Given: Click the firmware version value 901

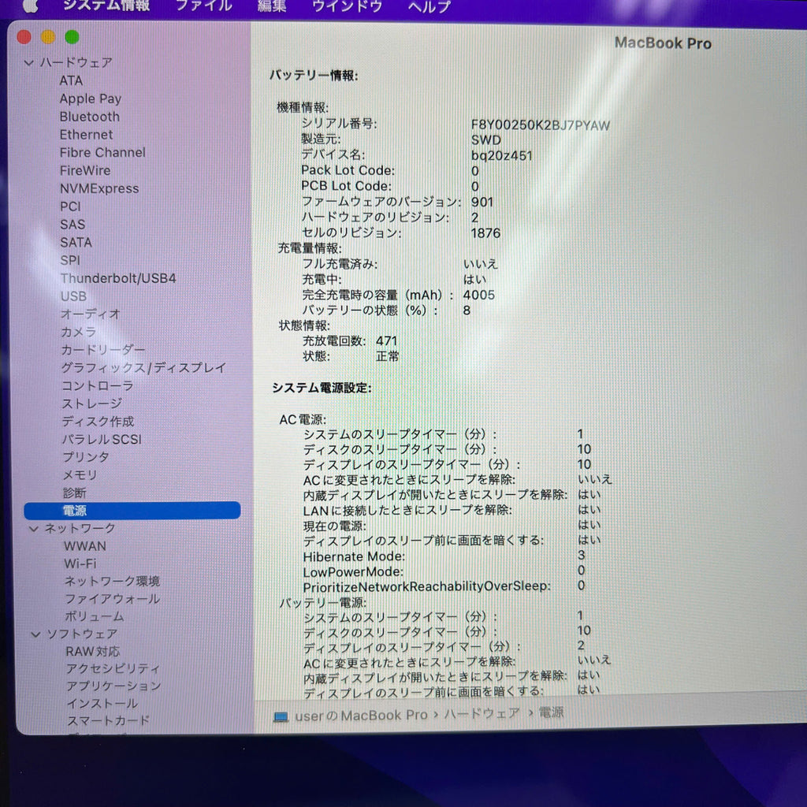Looking at the screenshot, I should 482,203.
